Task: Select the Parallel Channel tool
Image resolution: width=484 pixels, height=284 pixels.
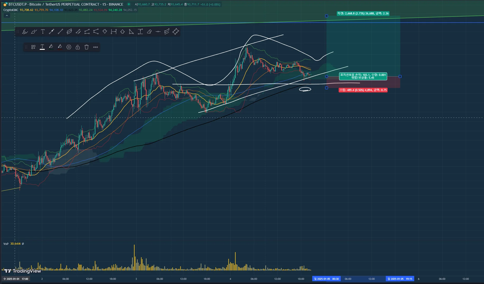Action: [x=69, y=32]
